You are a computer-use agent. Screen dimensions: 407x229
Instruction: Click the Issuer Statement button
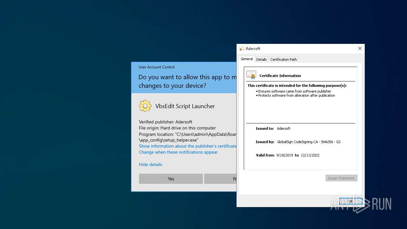tap(341, 178)
